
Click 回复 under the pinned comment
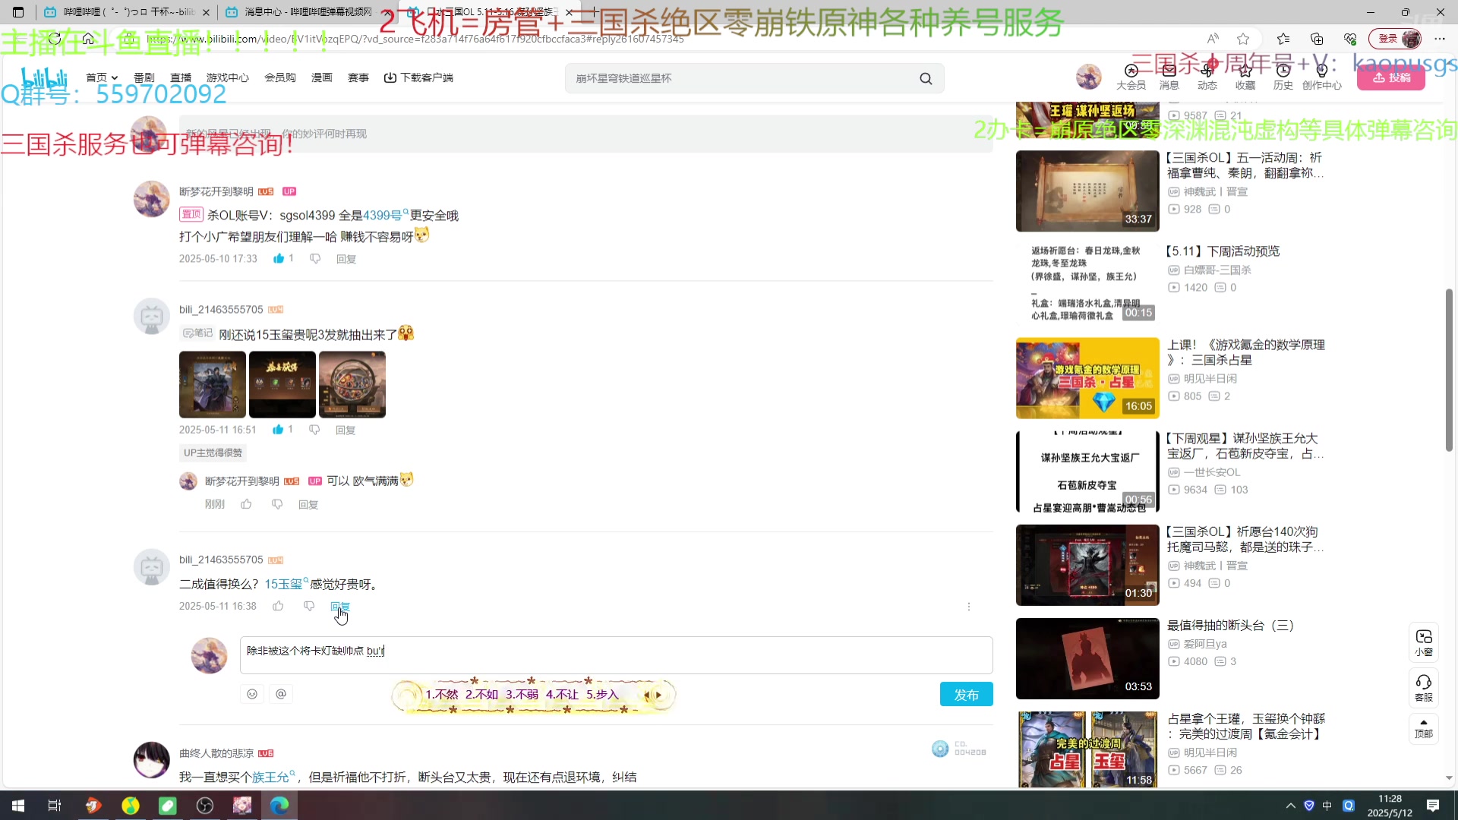pos(346,259)
